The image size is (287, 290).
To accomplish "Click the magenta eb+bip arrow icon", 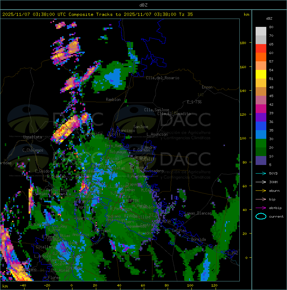I will click(x=261, y=208).
